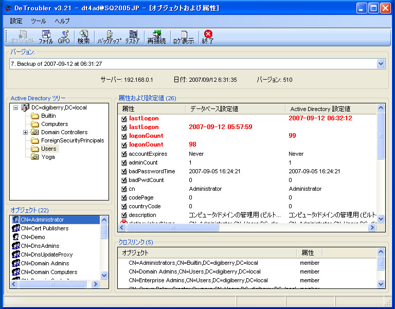Select the CN=Administrators,CN=Builtin cross-link row

[247, 263]
